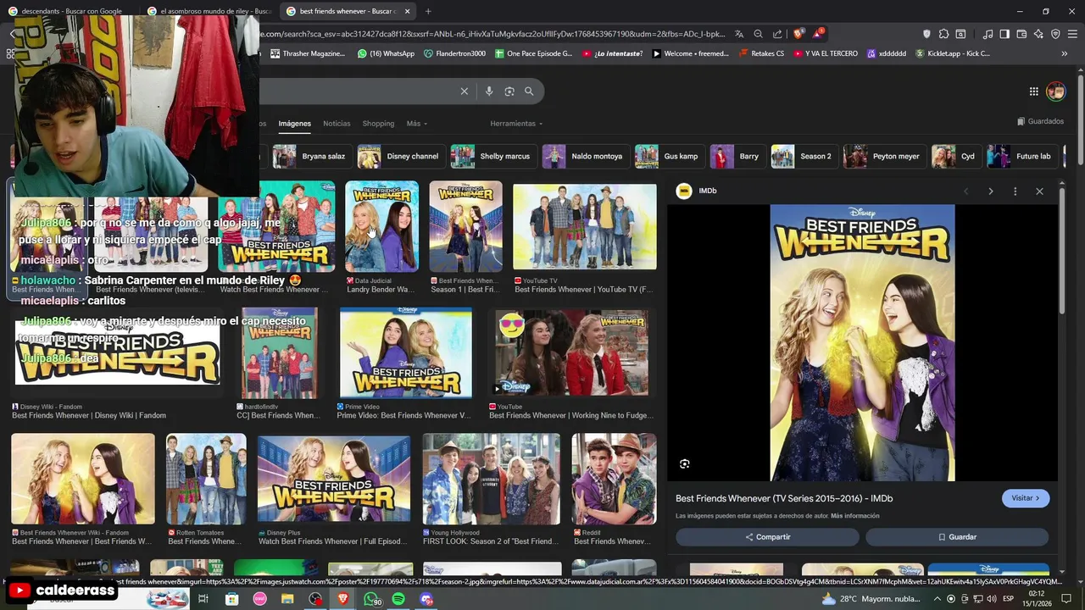
Task: Click the Visitar button
Action: coord(1026,498)
